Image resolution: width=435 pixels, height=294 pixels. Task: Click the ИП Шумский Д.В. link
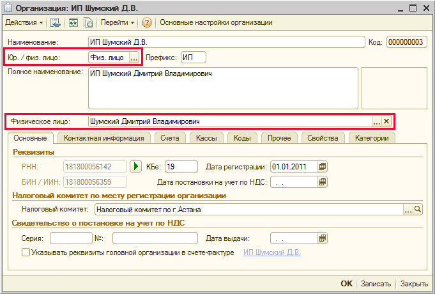271,252
